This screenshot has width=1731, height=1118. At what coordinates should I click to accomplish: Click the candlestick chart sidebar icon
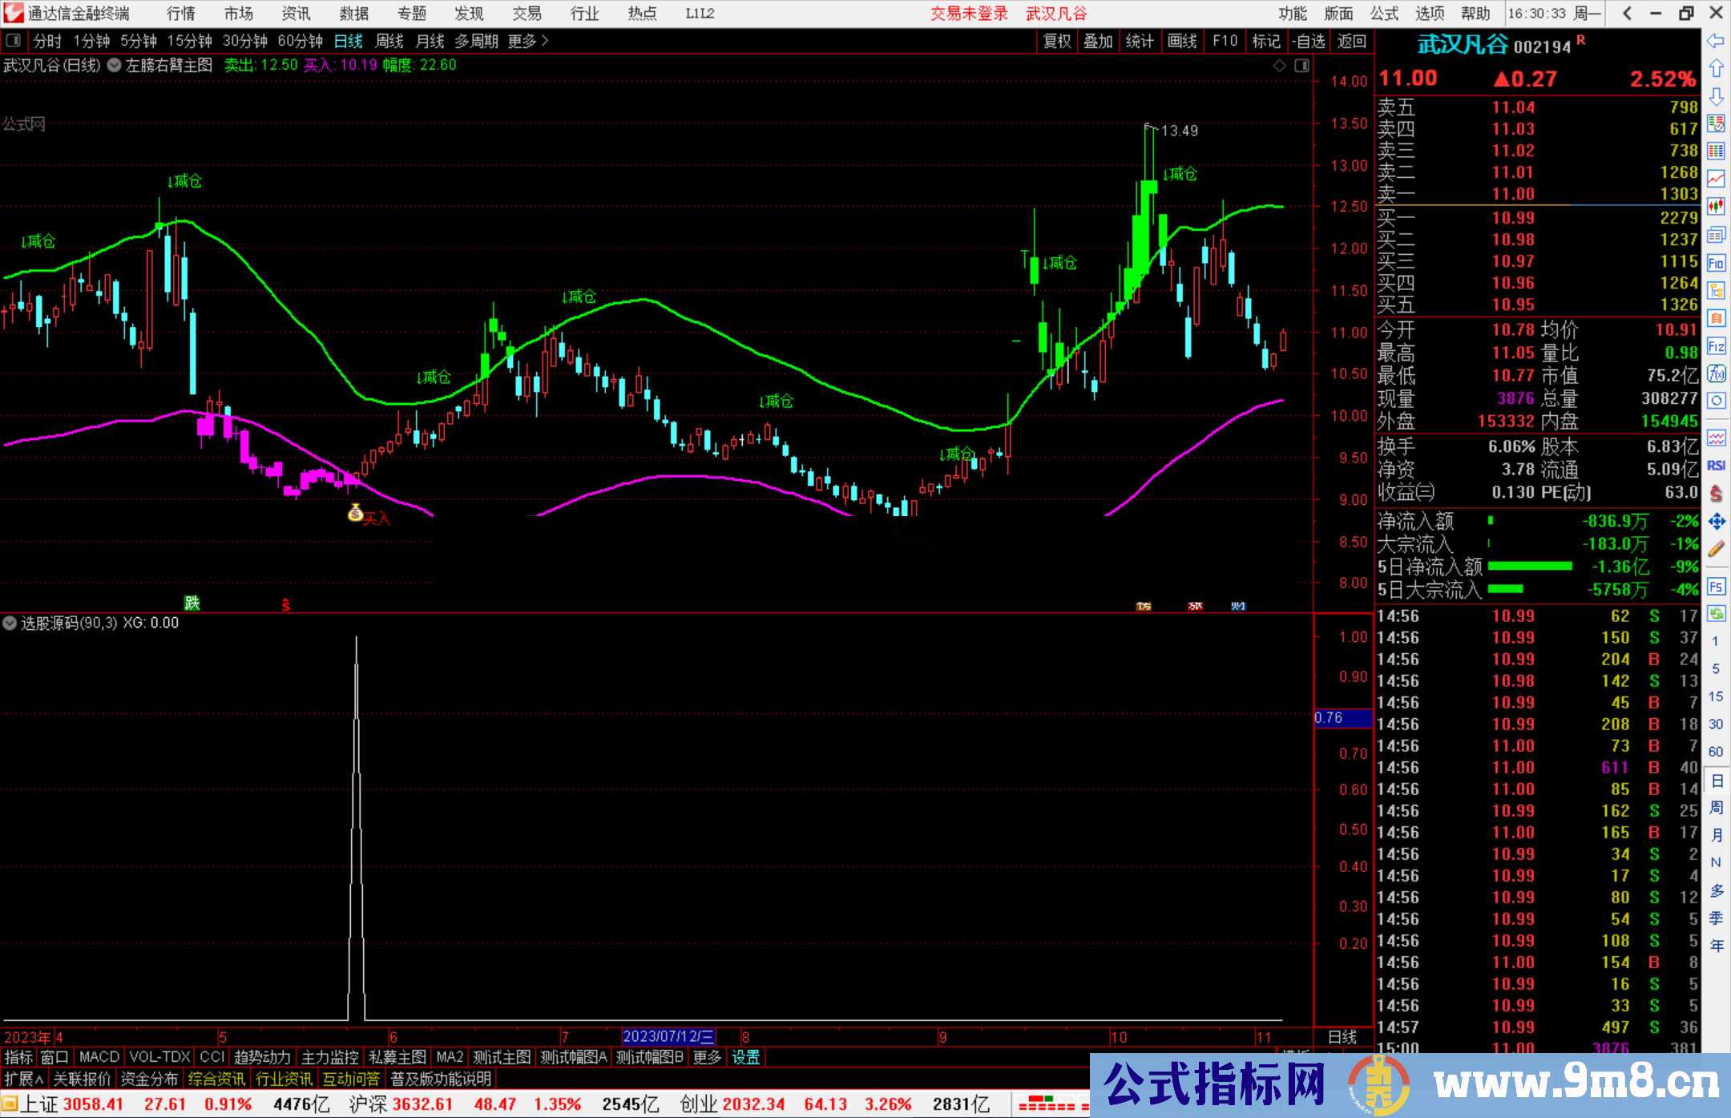[1716, 206]
